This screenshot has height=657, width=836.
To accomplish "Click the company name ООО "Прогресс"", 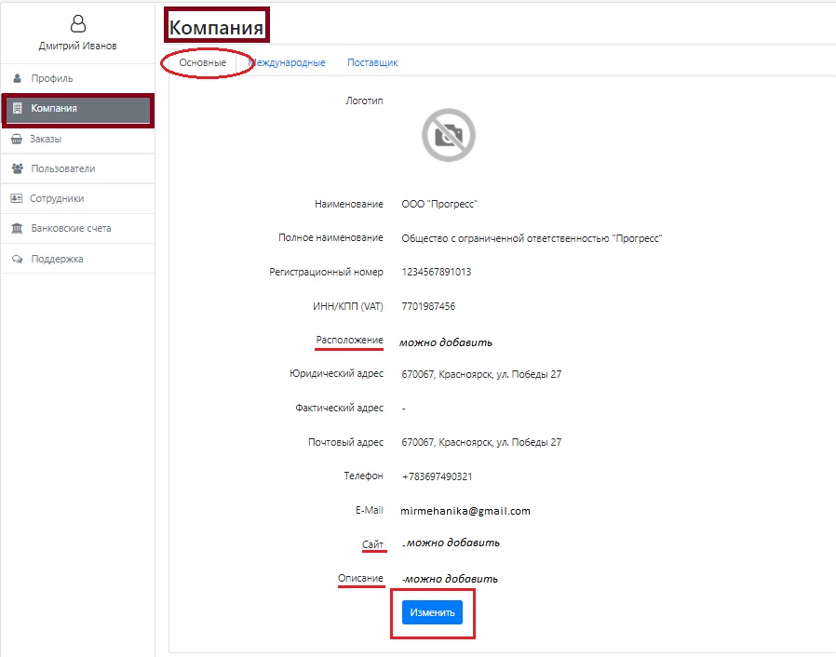I will (439, 204).
